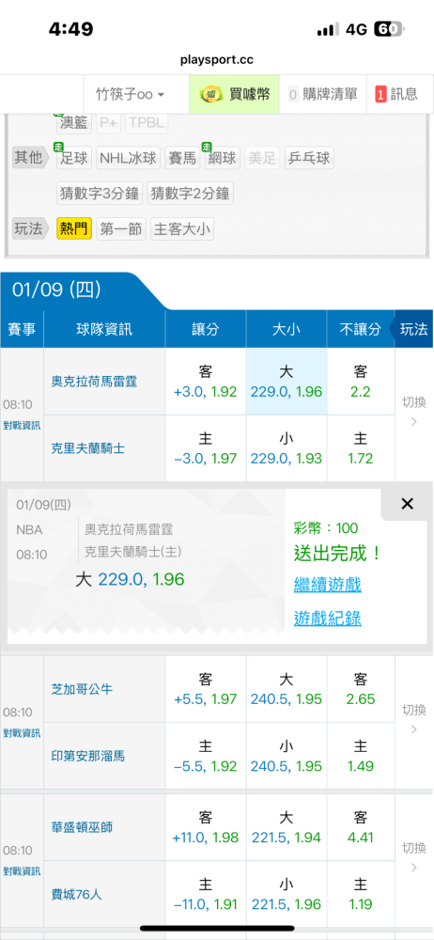Image resolution: width=434 pixels, height=940 pixels.
Task: Select the 第一節 play type filter
Action: 121,229
